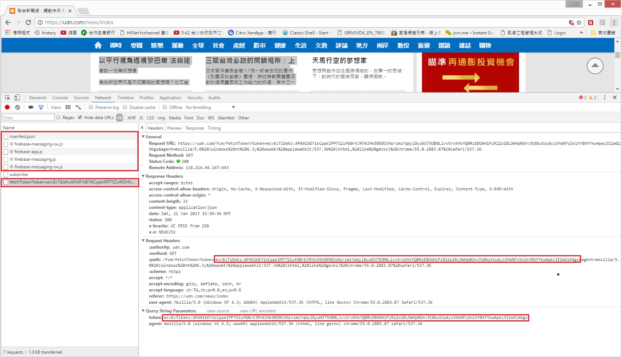This screenshot has width=622, height=358.
Task: Collapse Query String Parameters section
Action: click(x=143, y=311)
